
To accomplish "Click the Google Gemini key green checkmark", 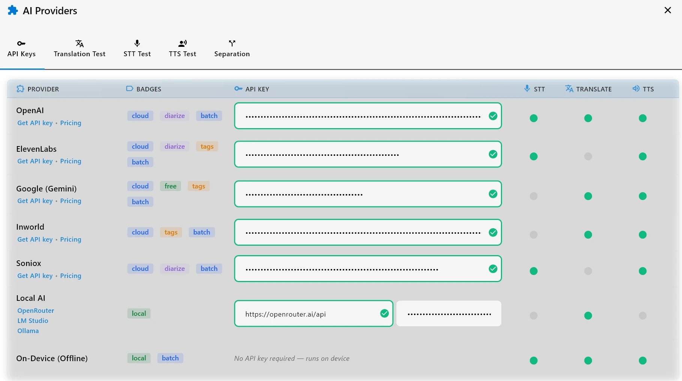I will pos(493,194).
